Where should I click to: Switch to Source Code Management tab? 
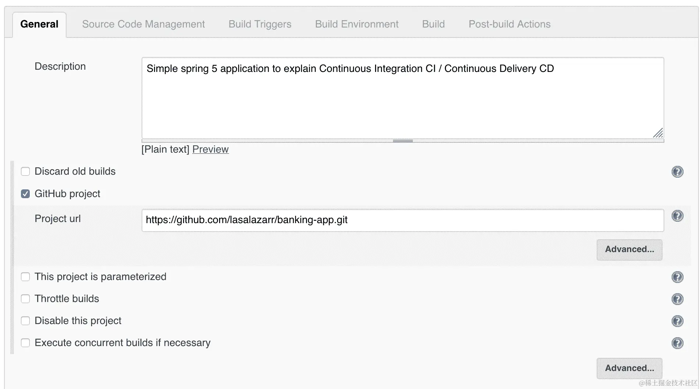143,24
